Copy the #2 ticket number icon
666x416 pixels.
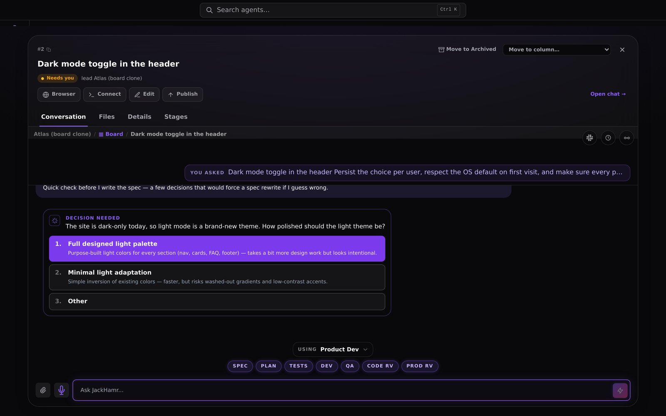click(49, 50)
